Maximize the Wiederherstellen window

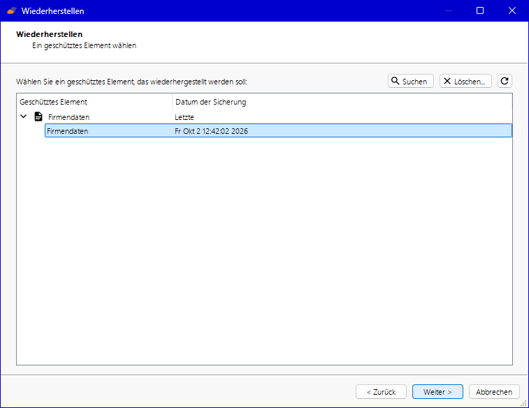[x=480, y=10]
